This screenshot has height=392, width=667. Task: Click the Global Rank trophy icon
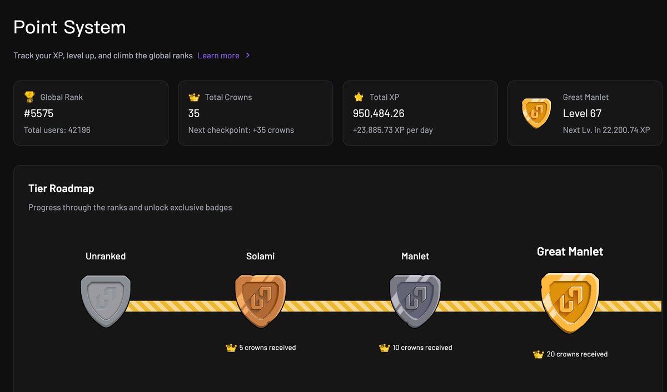(x=29, y=97)
